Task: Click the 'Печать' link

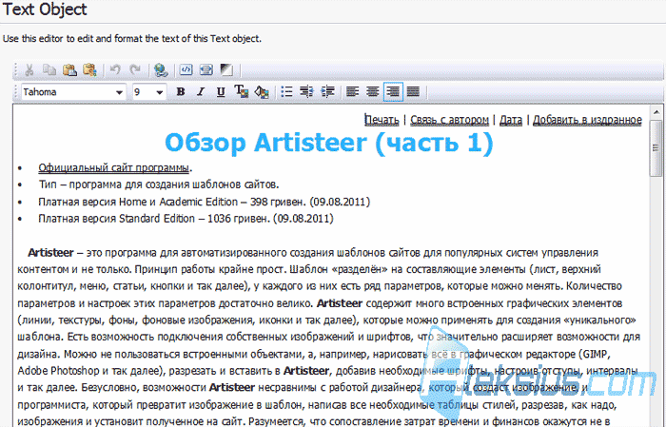Action: (x=382, y=120)
